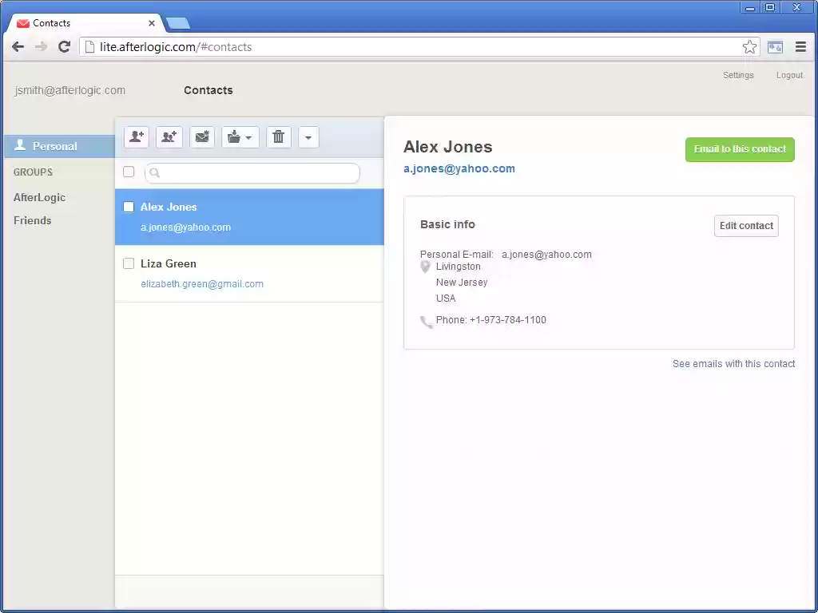Open Settings from the top right
This screenshot has height=613, width=818.
tap(738, 74)
